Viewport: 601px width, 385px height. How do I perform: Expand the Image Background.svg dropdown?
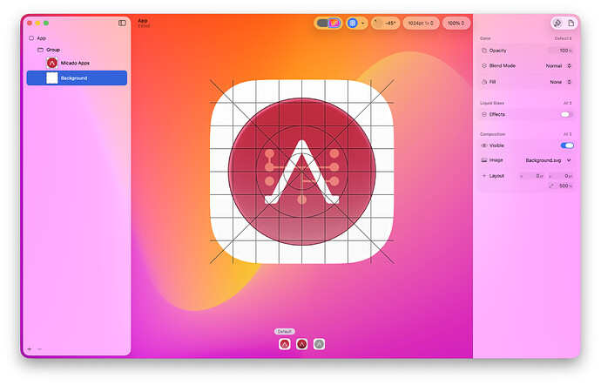[x=548, y=160]
